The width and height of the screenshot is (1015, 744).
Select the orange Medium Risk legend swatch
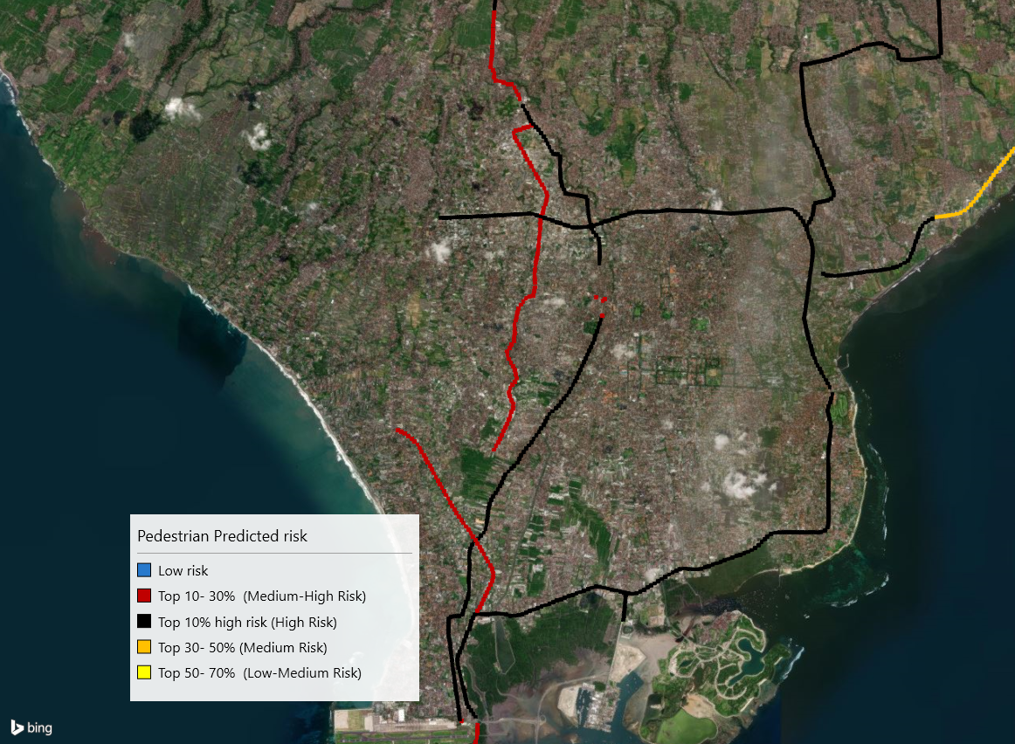(x=144, y=647)
